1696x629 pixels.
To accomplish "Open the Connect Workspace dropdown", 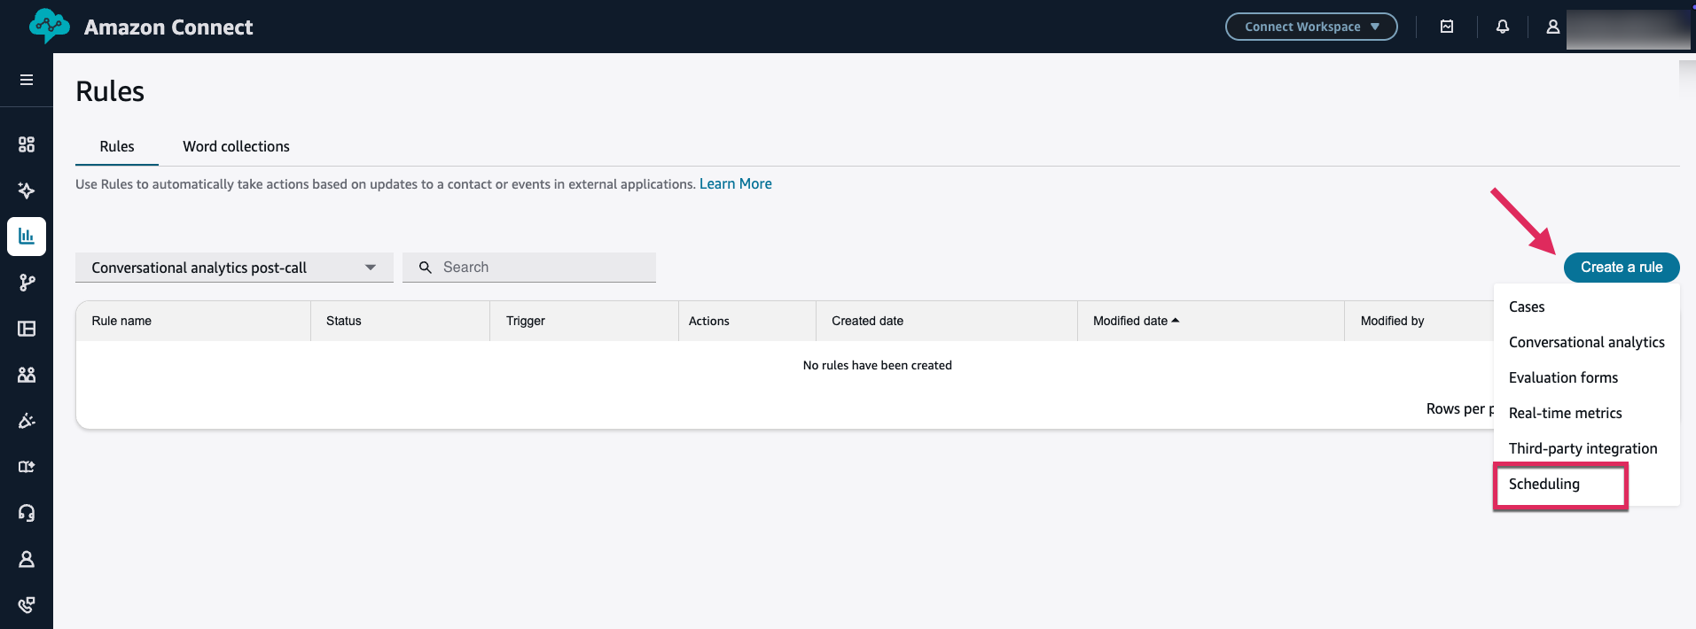I will (x=1311, y=27).
